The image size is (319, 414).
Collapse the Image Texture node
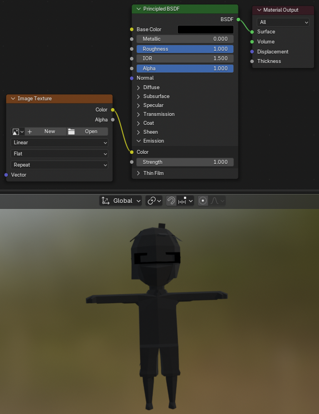tap(13, 99)
